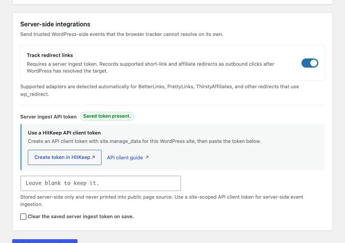The width and height of the screenshot is (345, 243).
Task: Open the API client guide link
Action: 128,157
